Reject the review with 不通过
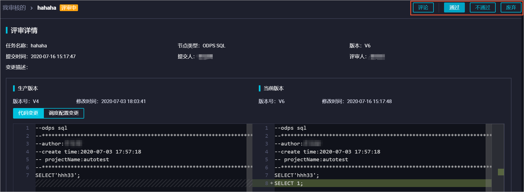Viewport: 524px width, 192px height. point(482,7)
